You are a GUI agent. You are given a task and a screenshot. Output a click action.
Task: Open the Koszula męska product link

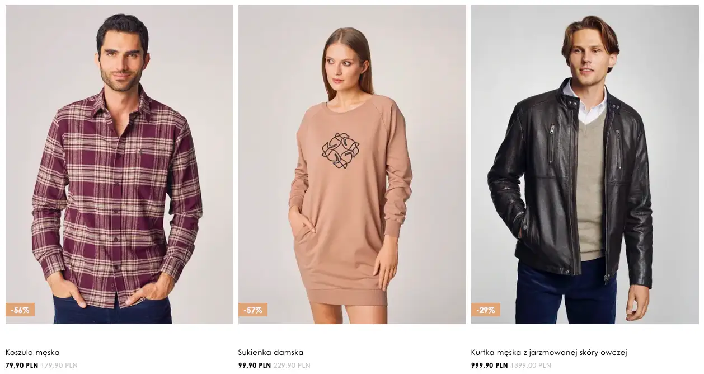pos(32,352)
